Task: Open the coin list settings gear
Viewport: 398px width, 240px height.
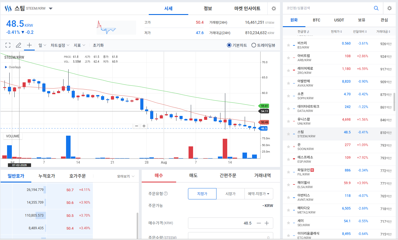Action: point(390,8)
